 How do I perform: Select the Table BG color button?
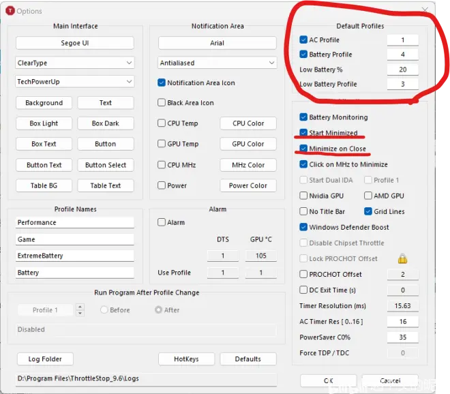[x=44, y=185]
